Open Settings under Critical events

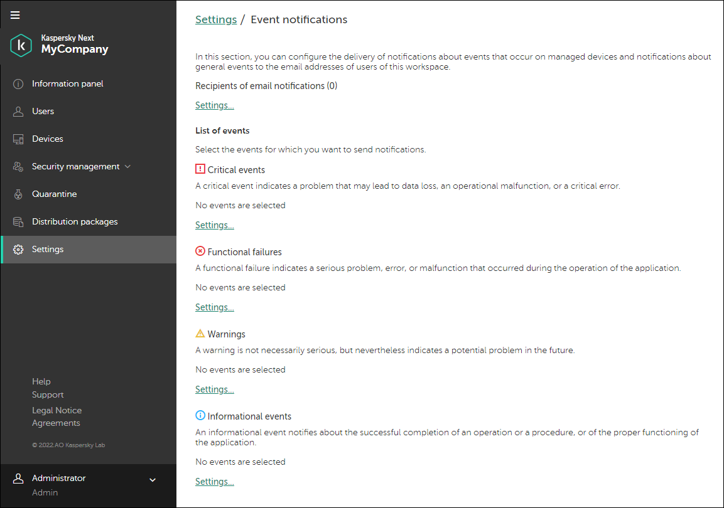point(214,225)
